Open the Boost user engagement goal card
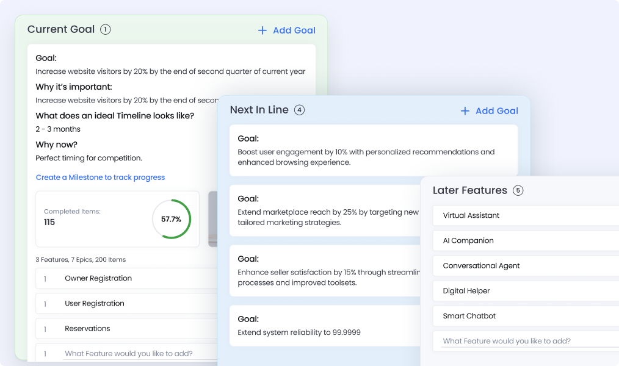619x366 pixels. click(373, 151)
